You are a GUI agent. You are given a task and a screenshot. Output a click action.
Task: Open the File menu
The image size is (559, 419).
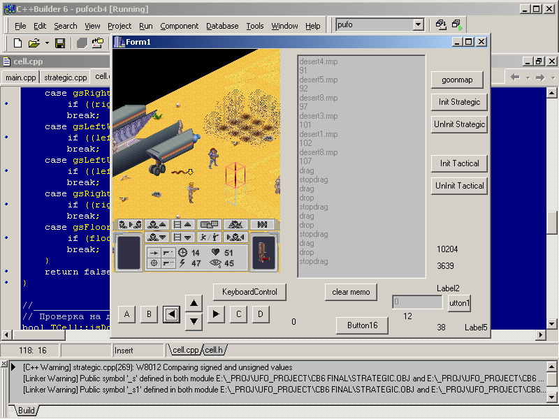point(20,26)
